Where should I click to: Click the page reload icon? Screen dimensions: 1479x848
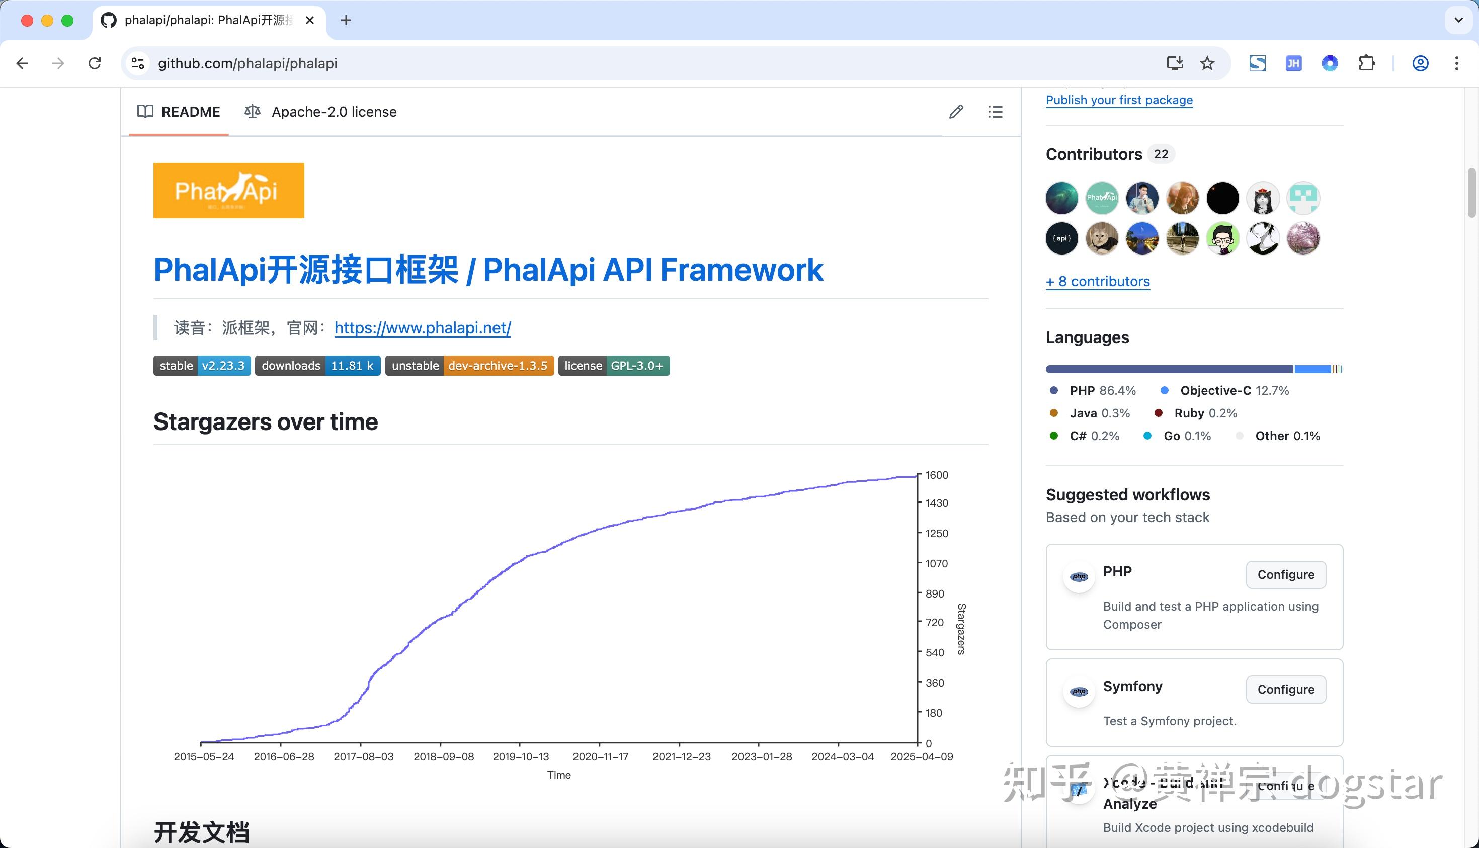click(95, 63)
